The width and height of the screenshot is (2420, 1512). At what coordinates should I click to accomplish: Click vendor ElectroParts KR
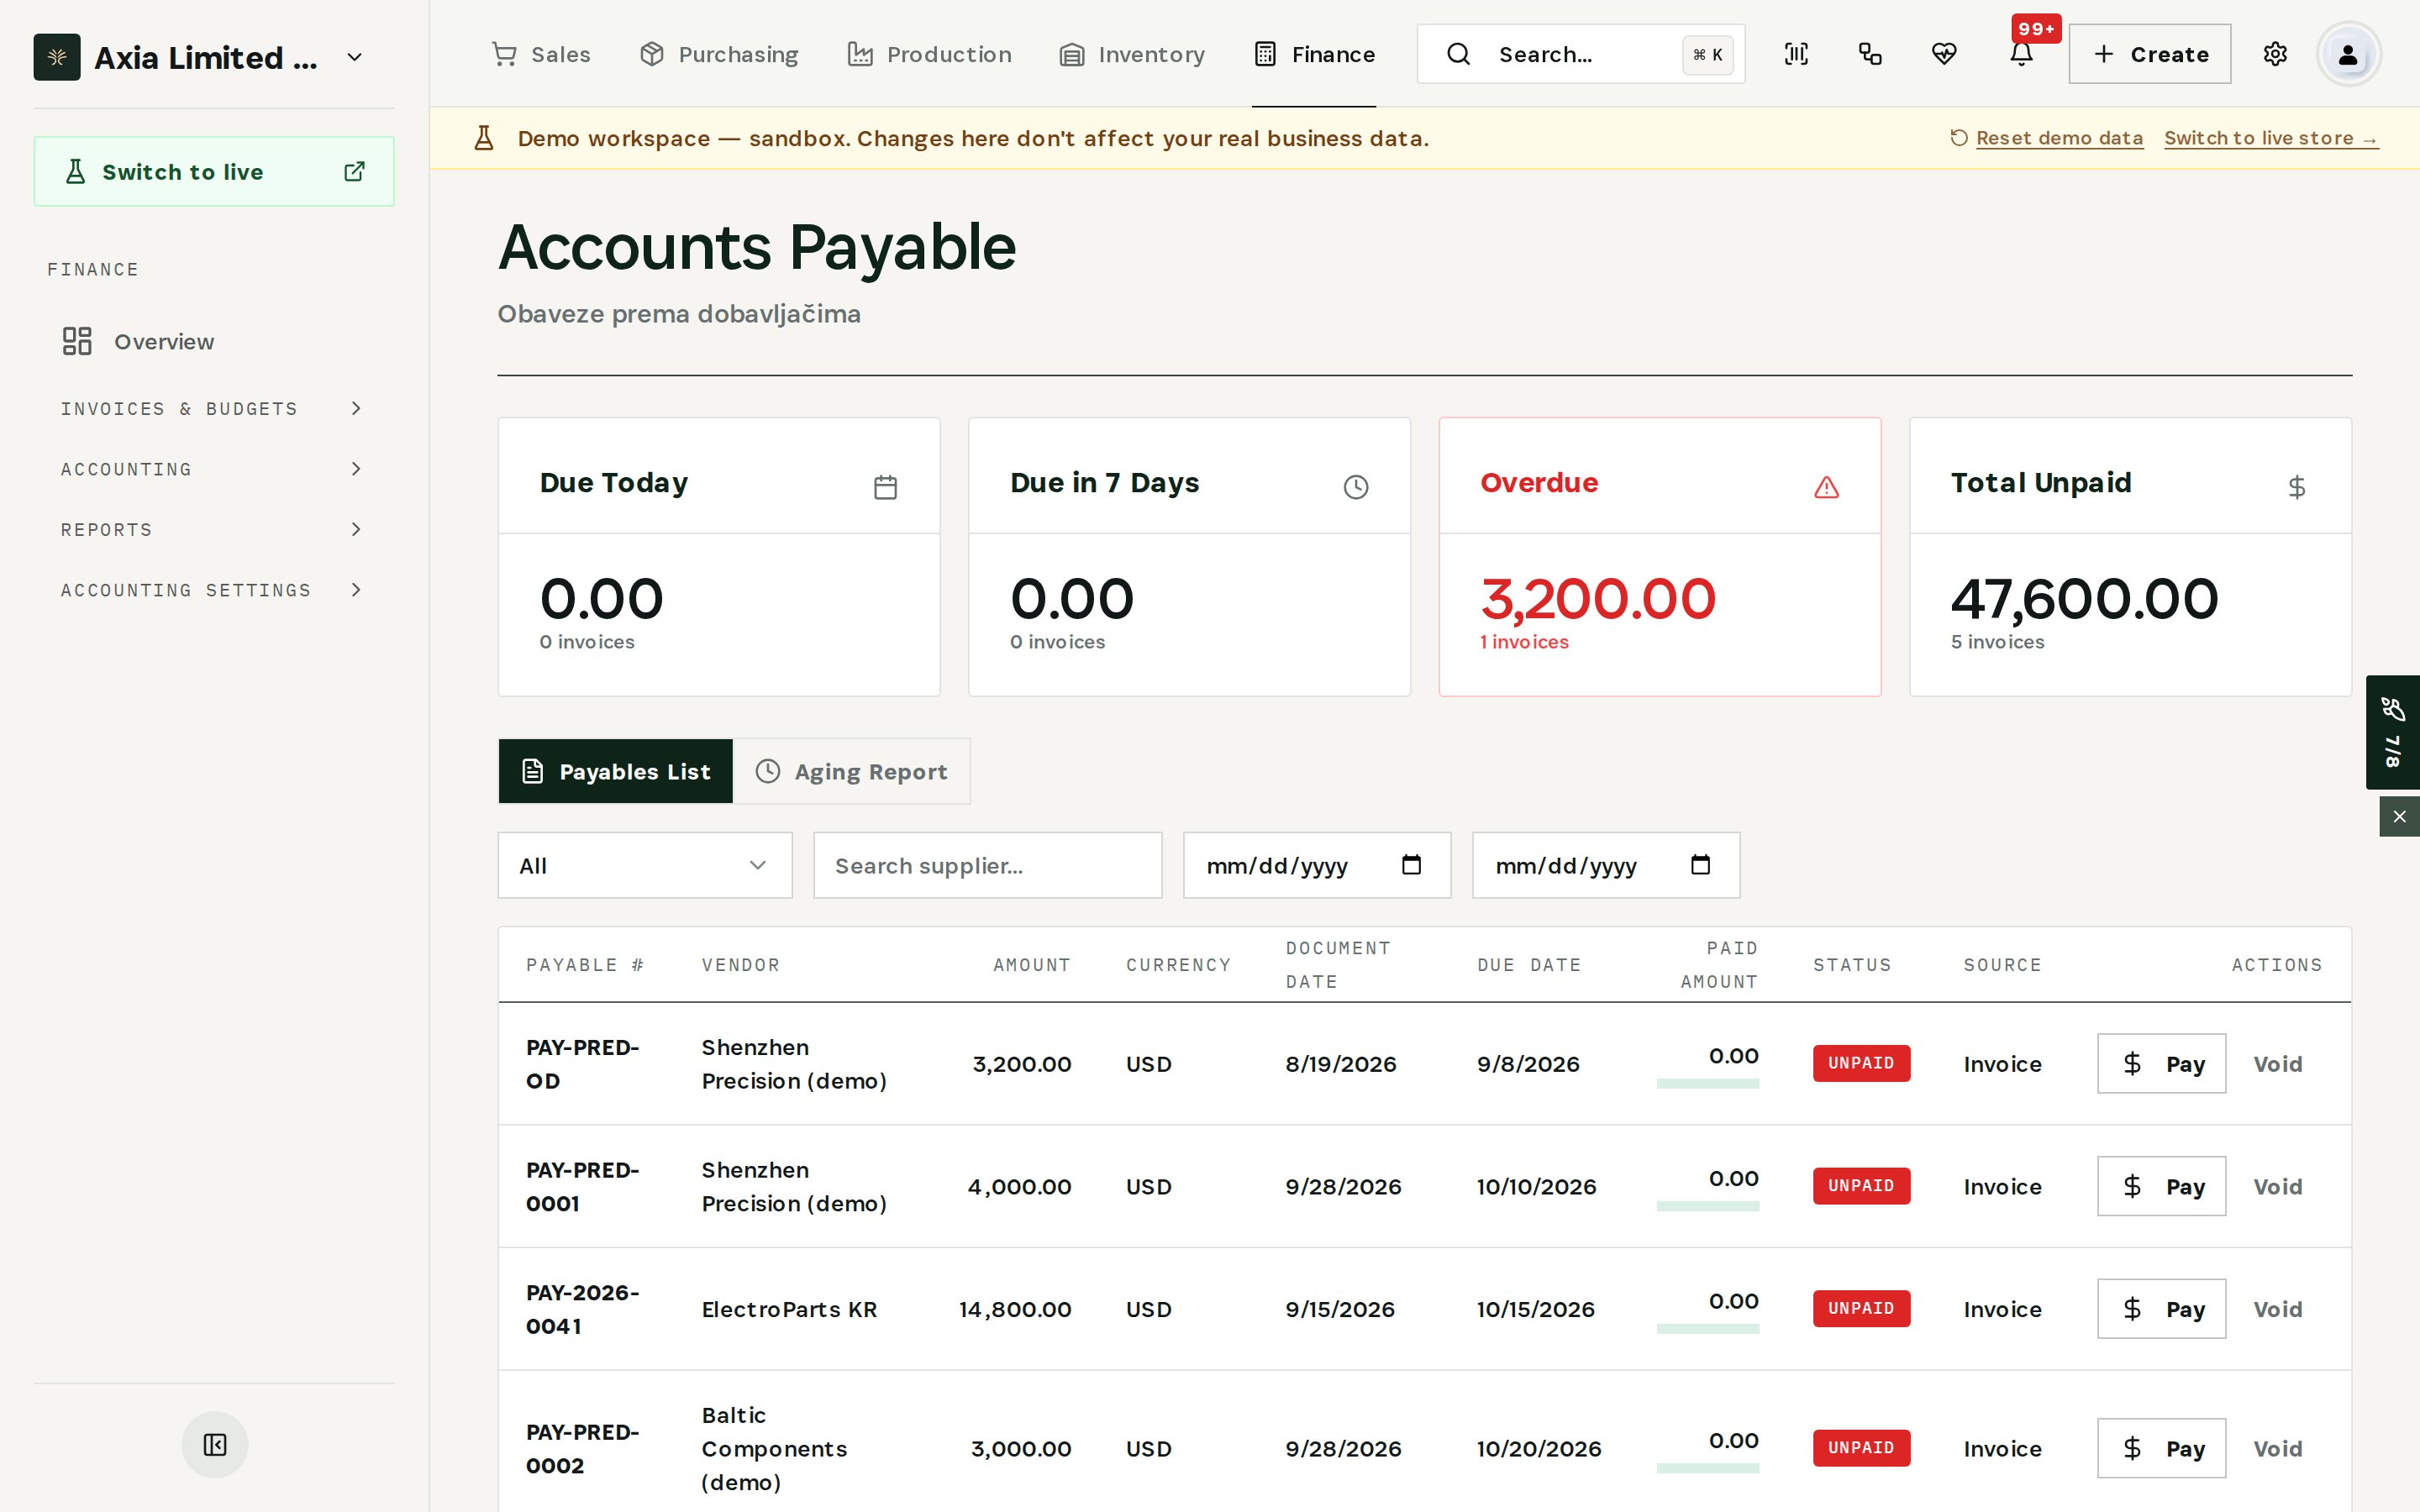point(789,1309)
